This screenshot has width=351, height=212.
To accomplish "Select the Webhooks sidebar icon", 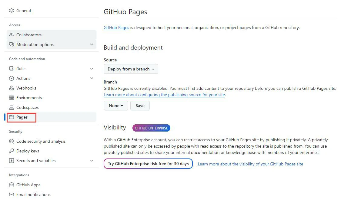I will click(12, 88).
